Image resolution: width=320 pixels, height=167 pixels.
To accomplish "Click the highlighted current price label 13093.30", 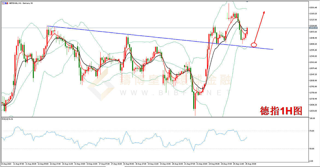I will pyautogui.click(x=313, y=28).
